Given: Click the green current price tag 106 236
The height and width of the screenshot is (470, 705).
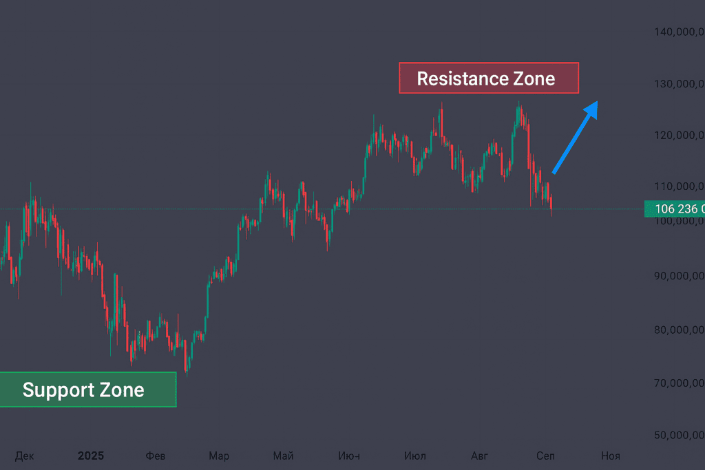Looking at the screenshot, I should point(675,209).
